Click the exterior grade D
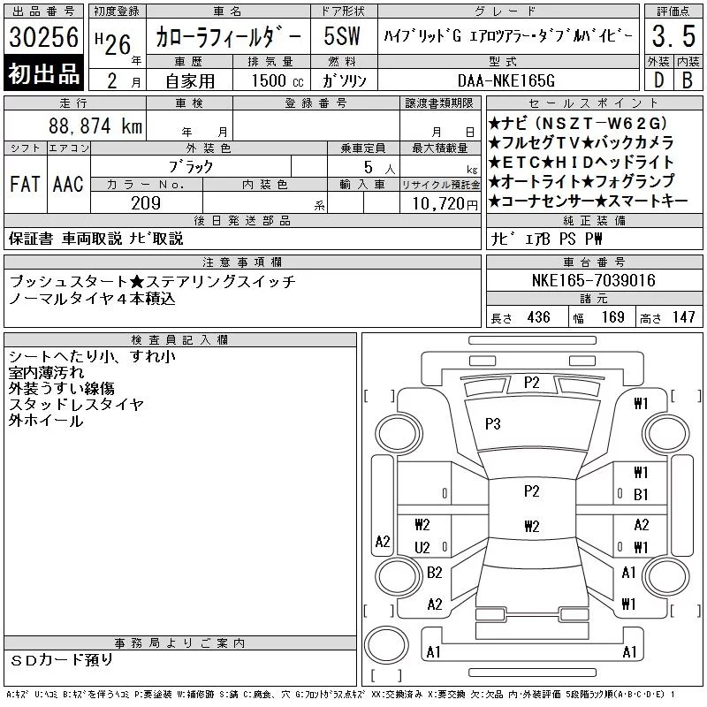 coord(658,80)
